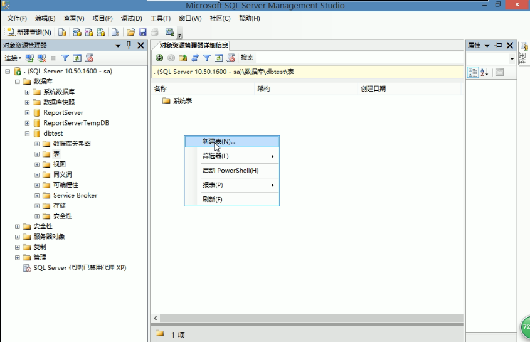Click the Filter funnel icon in Object Explorer
530x342 pixels.
coord(65,58)
